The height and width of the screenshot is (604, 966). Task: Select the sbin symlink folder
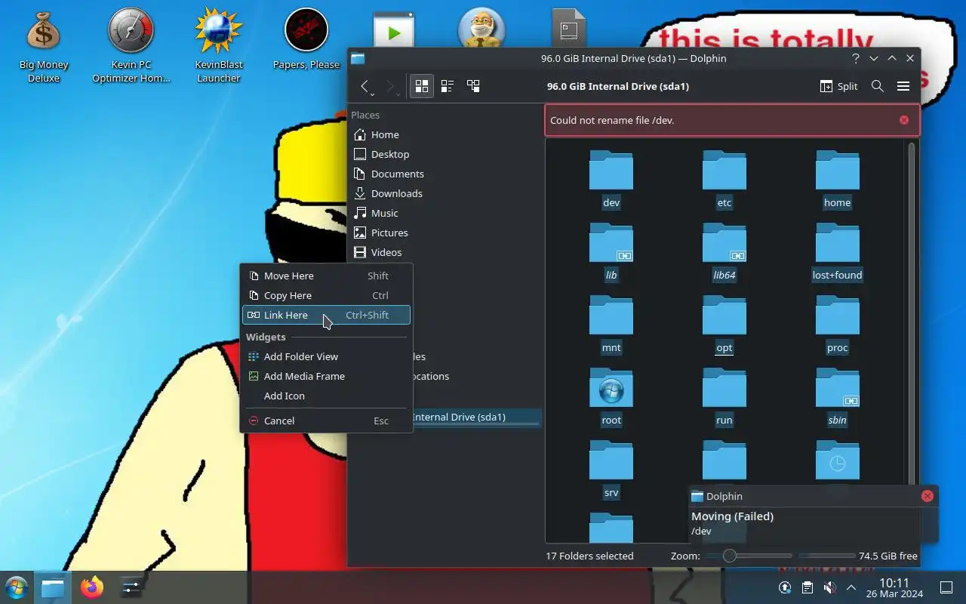(x=838, y=397)
